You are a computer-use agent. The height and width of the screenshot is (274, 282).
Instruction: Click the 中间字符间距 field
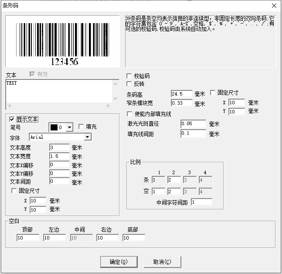202,202
